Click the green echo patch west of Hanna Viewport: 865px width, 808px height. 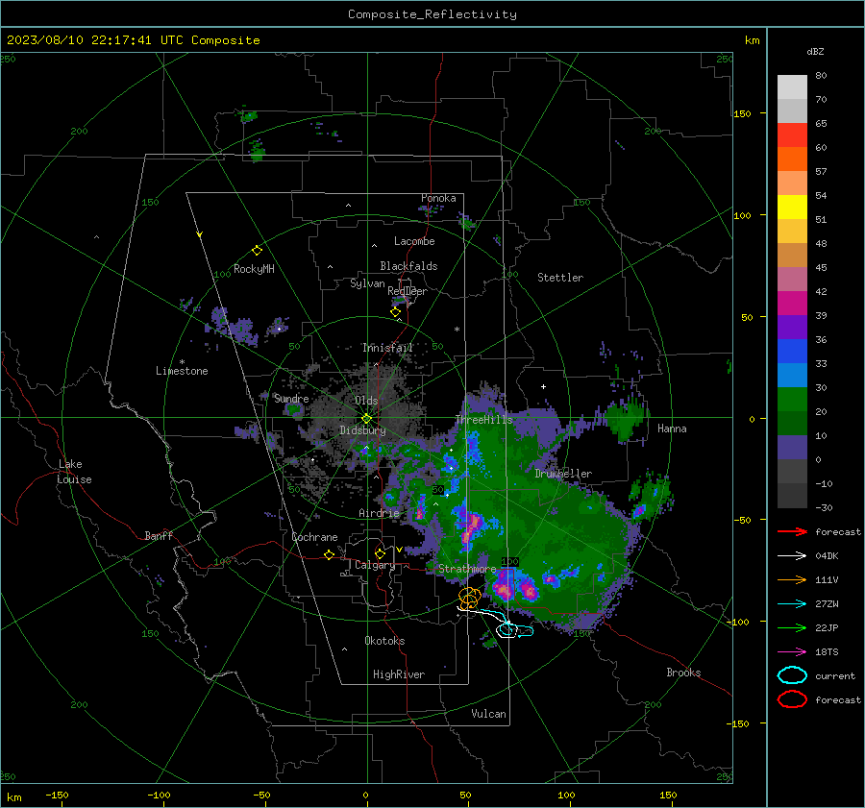point(626,420)
